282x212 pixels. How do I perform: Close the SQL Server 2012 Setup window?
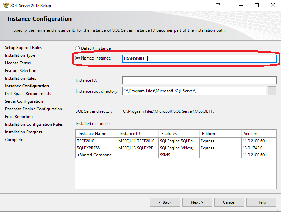(273, 5)
